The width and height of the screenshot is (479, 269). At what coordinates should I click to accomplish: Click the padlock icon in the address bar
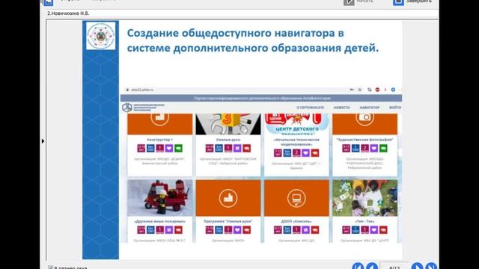point(127,90)
